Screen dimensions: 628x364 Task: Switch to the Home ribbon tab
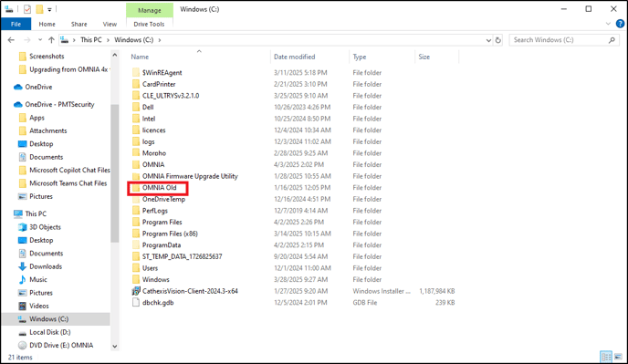tap(47, 24)
